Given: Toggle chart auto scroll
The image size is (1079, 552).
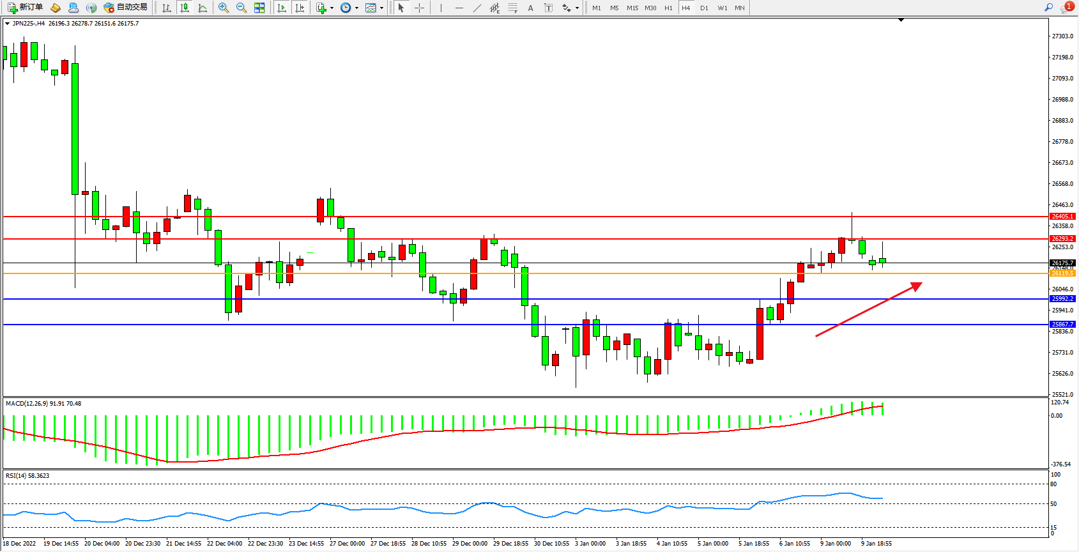Looking at the screenshot, I should [282, 8].
